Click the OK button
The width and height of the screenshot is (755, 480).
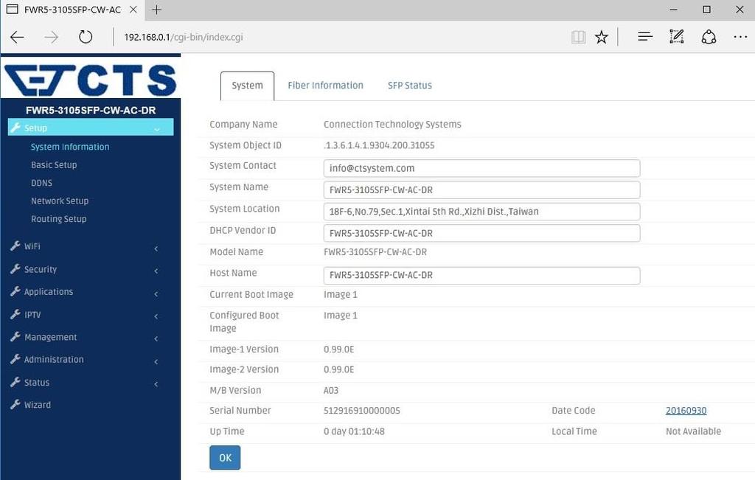(x=225, y=458)
